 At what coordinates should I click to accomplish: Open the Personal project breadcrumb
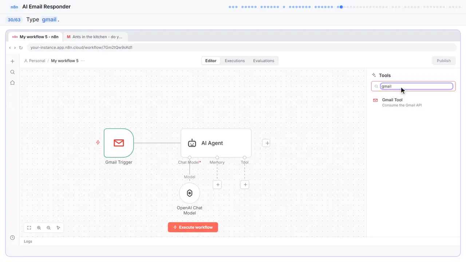pyautogui.click(x=35, y=61)
